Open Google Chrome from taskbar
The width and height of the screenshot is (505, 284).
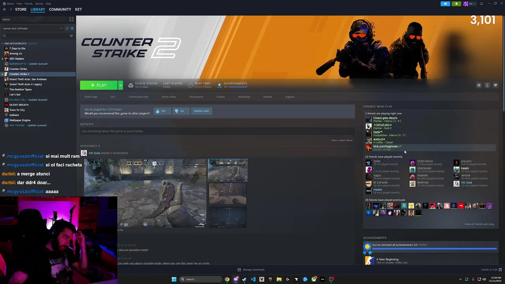pos(227,279)
